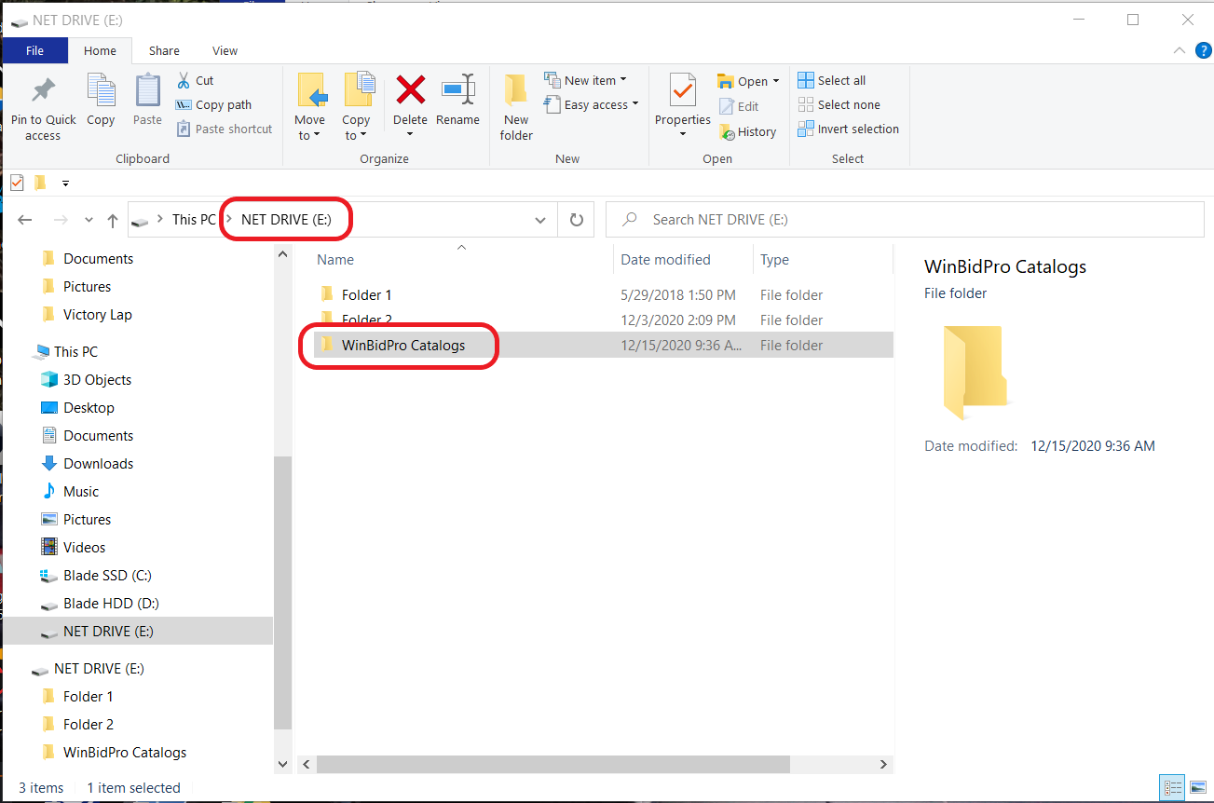Open Folder 1 in file list
The height and width of the screenshot is (803, 1214).
(x=367, y=294)
